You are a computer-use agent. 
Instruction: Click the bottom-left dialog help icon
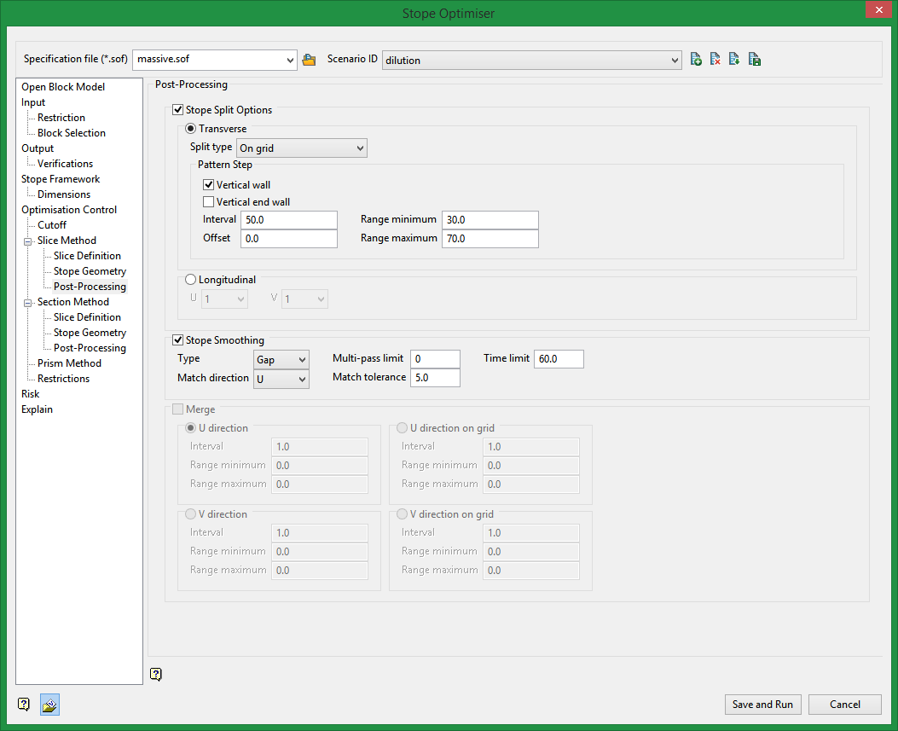tap(24, 705)
